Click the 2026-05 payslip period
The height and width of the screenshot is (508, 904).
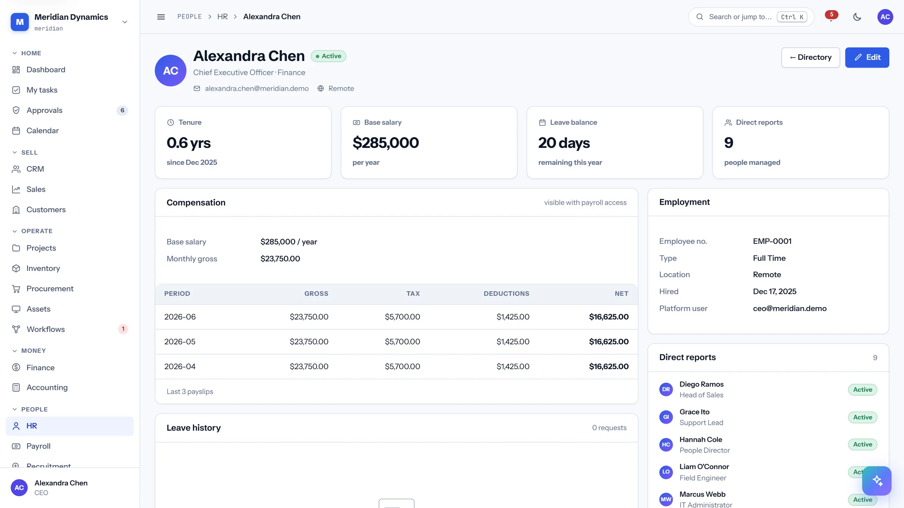point(180,342)
